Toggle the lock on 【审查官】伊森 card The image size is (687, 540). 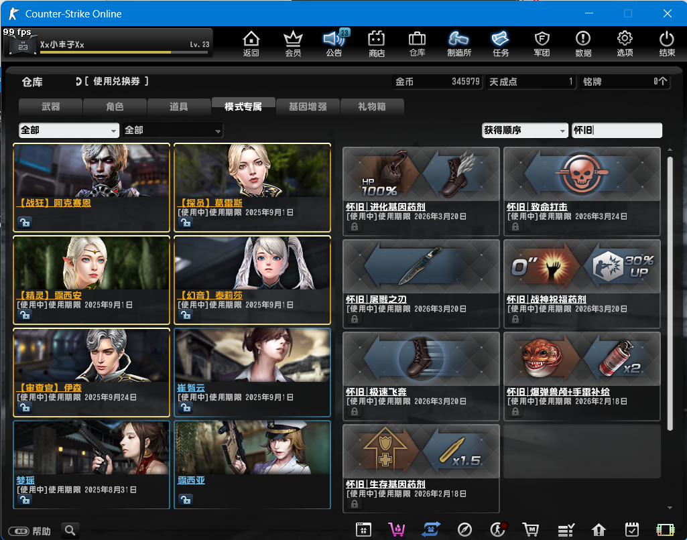(25, 407)
